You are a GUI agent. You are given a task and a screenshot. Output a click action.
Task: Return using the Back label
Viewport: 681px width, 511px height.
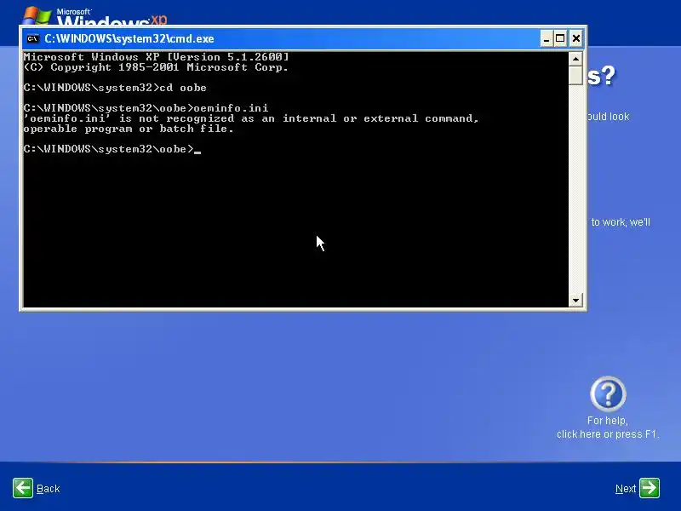coord(49,489)
